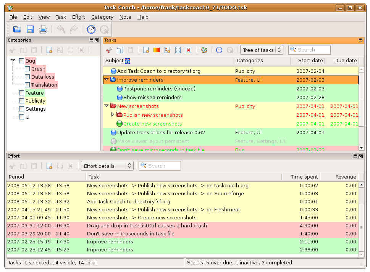Image resolution: width=370 pixels, height=272 pixels.
Task: Click the blue clock icon in Tasks toolbar
Action: tap(219, 50)
